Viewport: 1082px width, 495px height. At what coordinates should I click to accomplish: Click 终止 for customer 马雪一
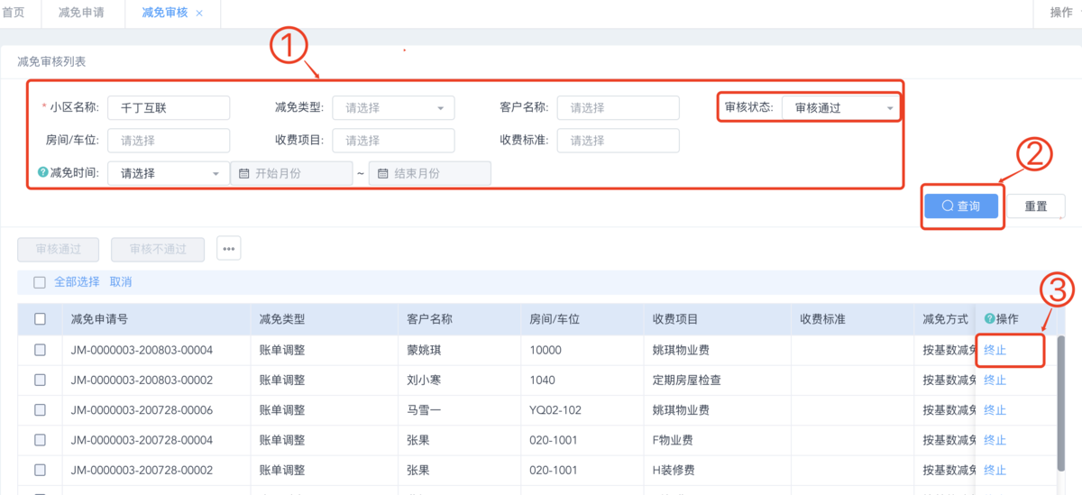tap(995, 410)
